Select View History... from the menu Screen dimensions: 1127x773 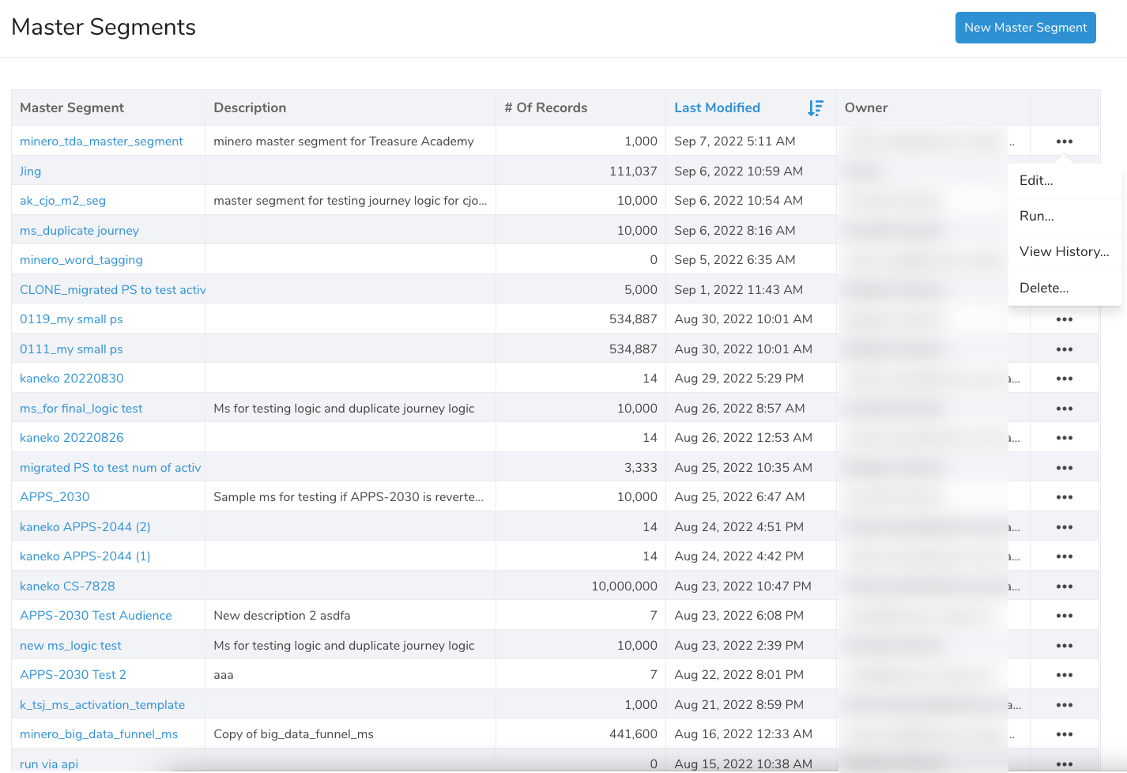pos(1064,251)
